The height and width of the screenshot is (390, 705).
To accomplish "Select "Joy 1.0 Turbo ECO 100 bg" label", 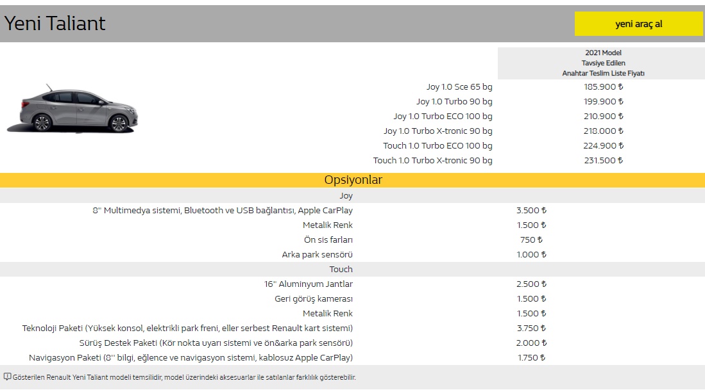I will coord(443,117).
